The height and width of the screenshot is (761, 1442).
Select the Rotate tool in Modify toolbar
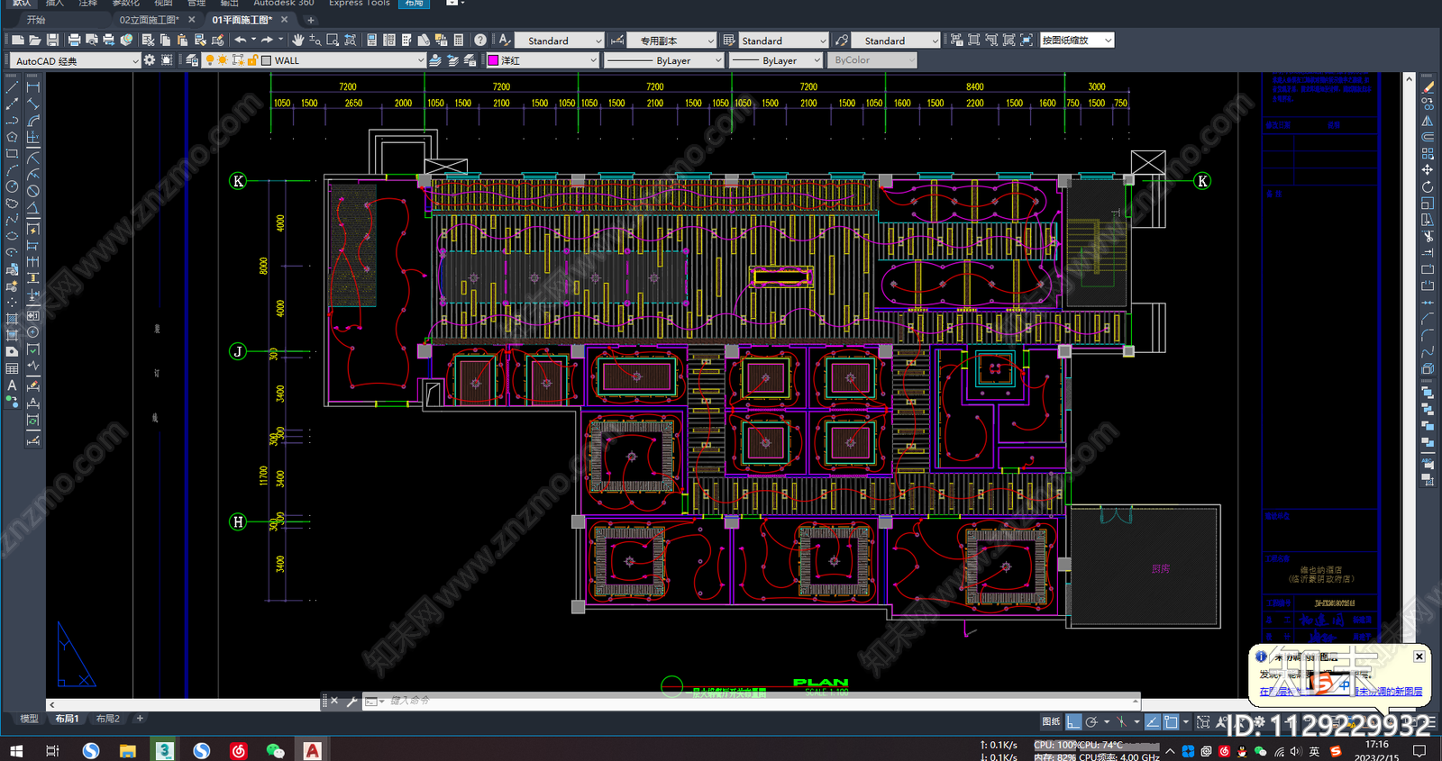(x=1428, y=187)
